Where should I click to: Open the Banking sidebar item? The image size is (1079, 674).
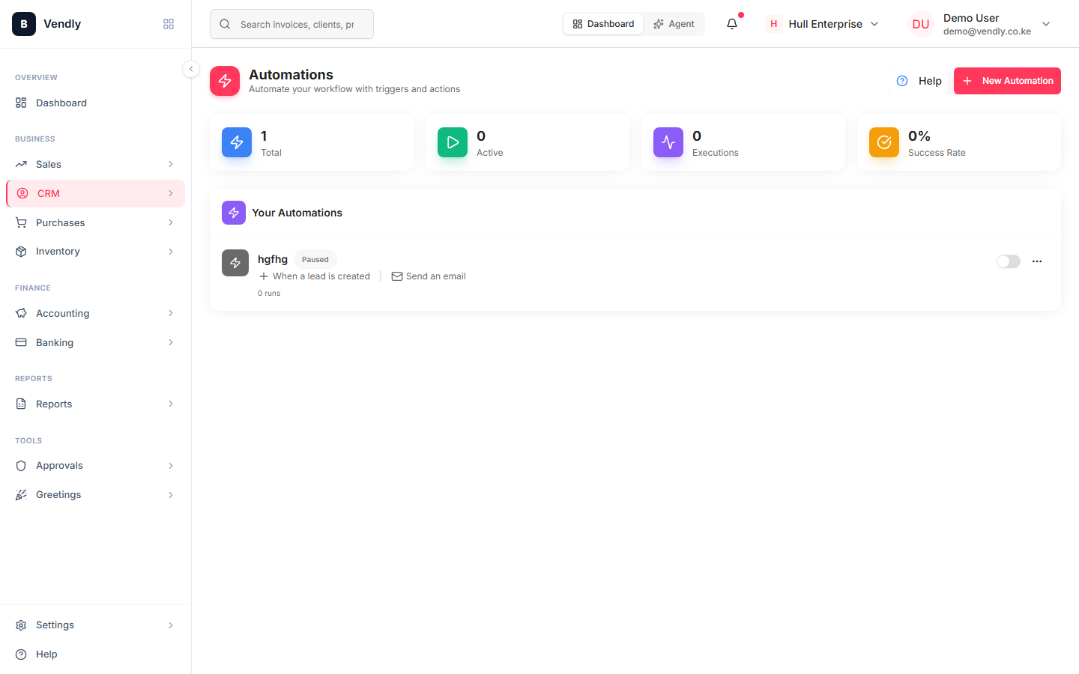point(95,342)
